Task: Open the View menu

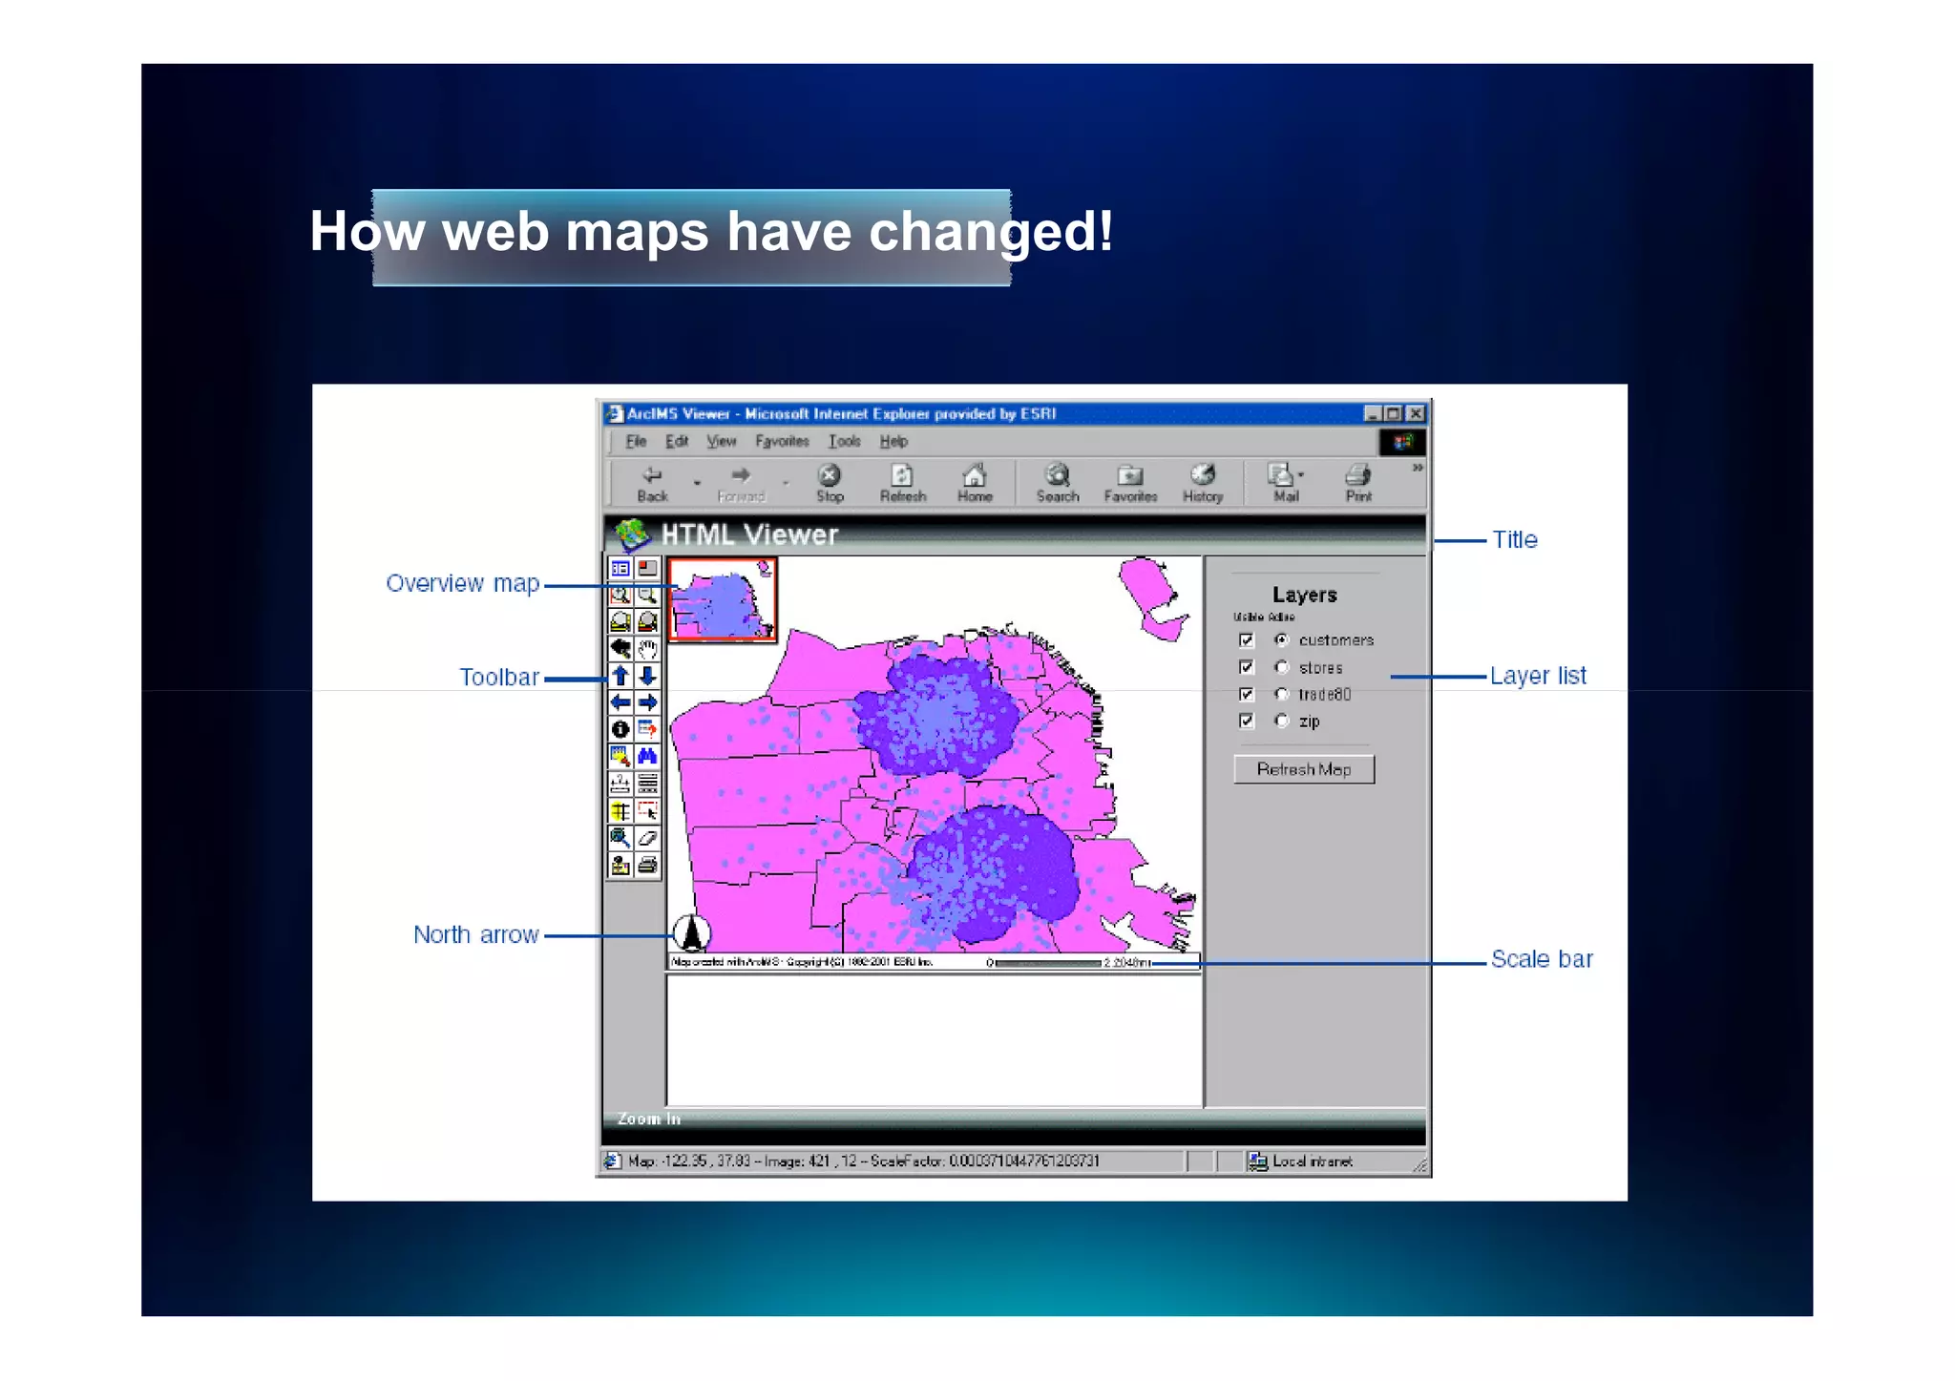Action: point(721,441)
